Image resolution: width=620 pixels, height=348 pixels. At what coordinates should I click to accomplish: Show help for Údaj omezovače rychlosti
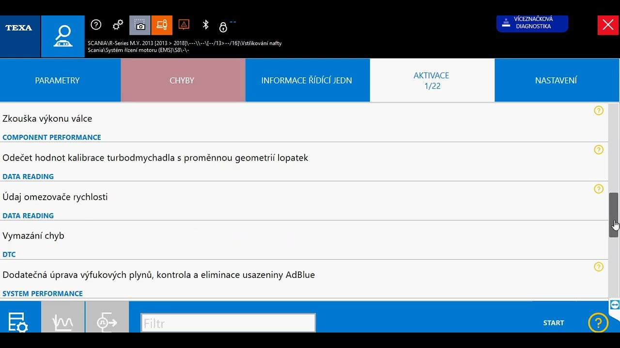click(599, 189)
